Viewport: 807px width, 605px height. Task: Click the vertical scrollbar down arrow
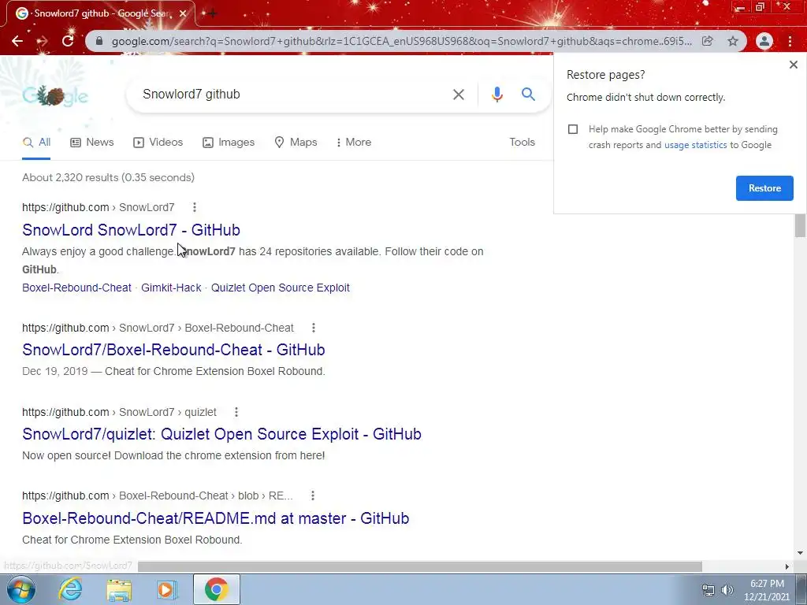click(x=800, y=553)
